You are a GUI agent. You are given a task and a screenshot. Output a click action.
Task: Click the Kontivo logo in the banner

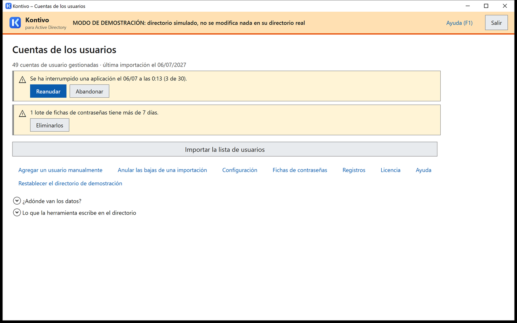coord(15,23)
